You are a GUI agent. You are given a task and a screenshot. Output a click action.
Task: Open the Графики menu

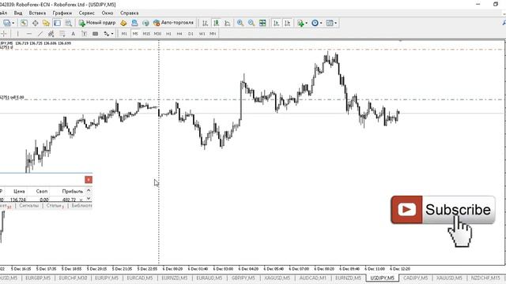point(62,13)
